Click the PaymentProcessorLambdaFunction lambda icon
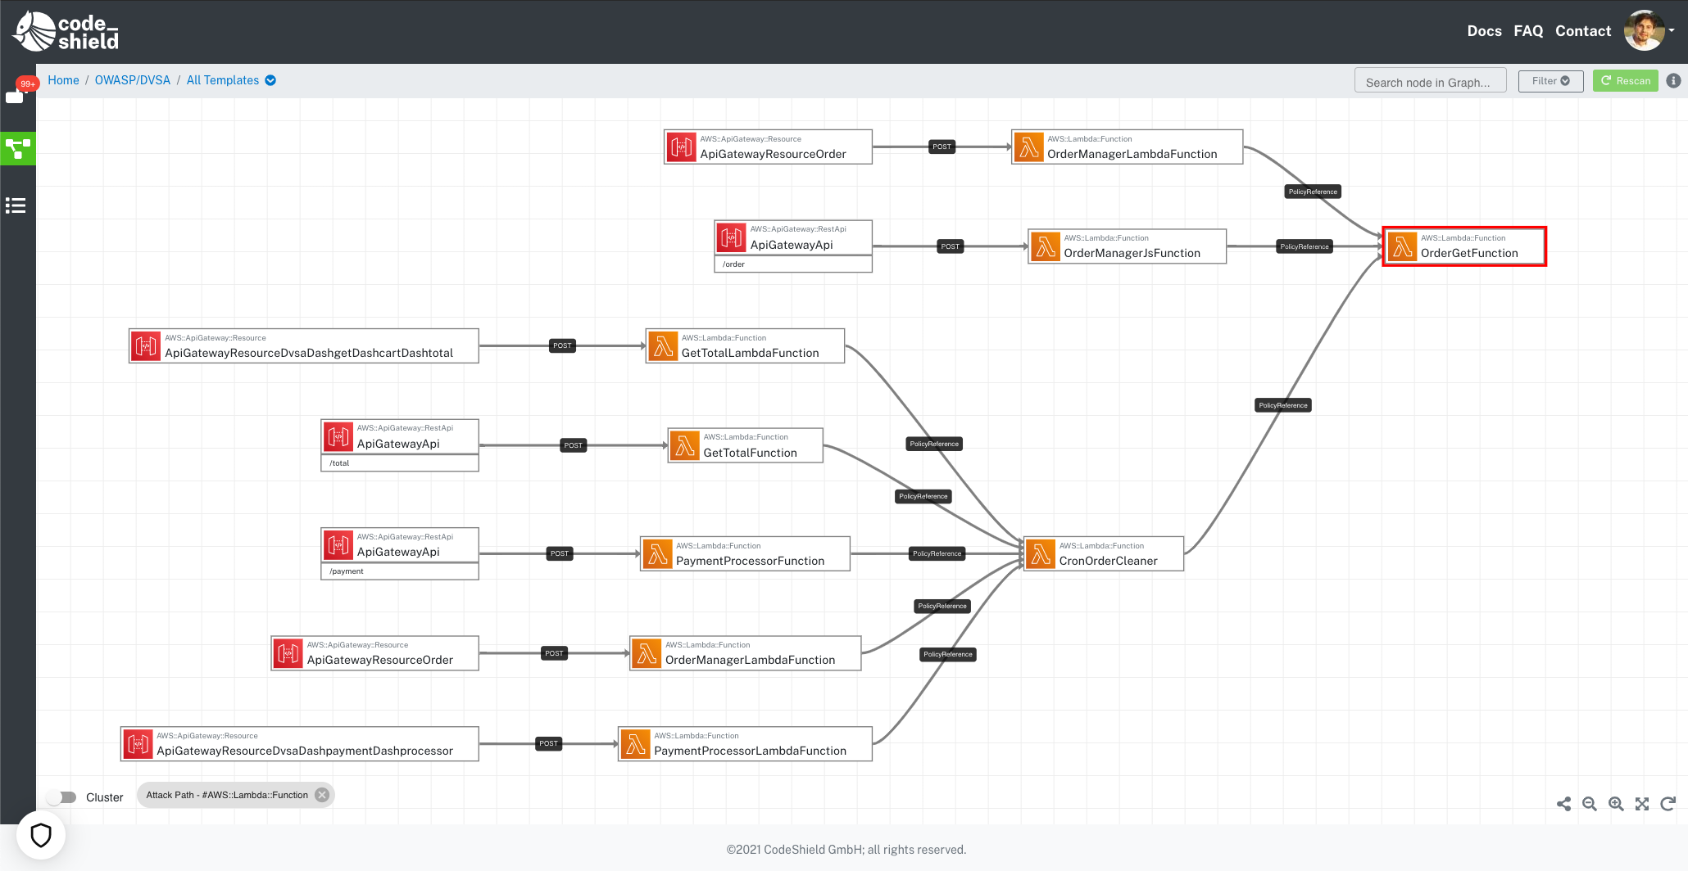Image resolution: width=1688 pixels, height=871 pixels. click(636, 744)
